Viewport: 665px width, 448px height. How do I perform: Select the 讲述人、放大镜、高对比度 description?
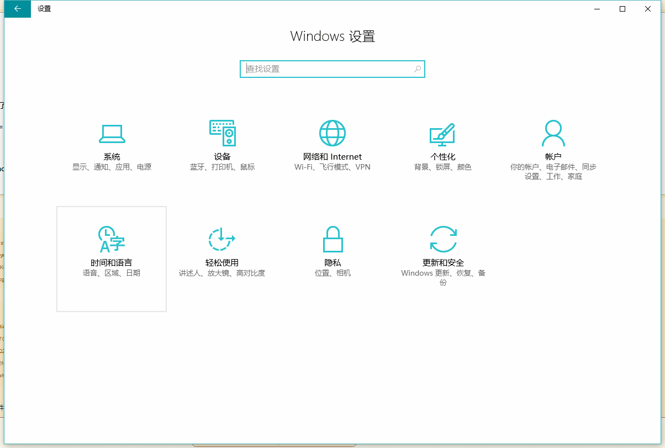(x=222, y=273)
